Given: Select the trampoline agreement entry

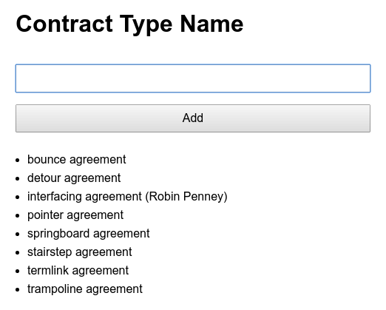Looking at the screenshot, I should click(x=85, y=289).
